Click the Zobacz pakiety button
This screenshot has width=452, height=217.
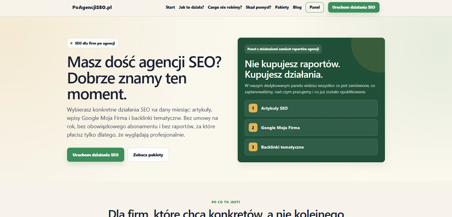pos(148,155)
